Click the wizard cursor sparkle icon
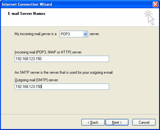 pos(149,17)
